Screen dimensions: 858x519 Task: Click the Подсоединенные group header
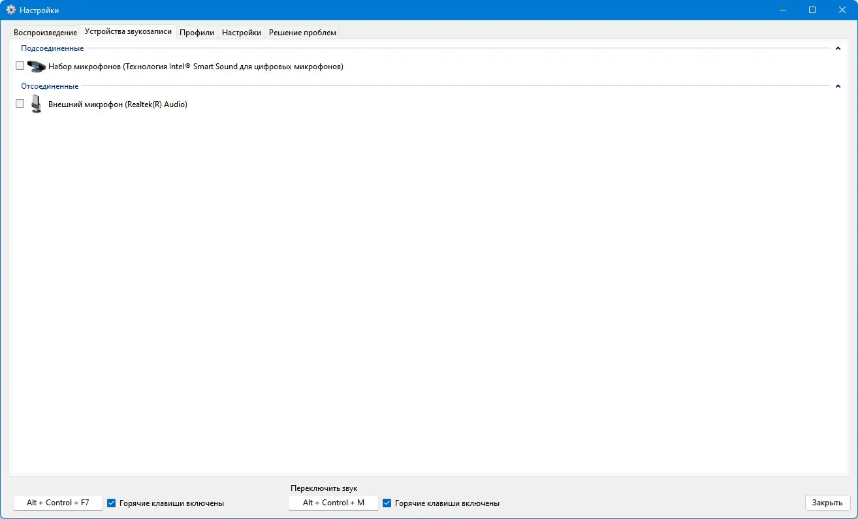coord(52,48)
